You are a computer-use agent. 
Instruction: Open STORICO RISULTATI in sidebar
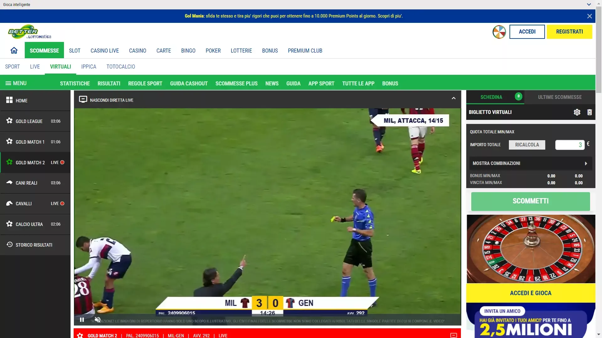tap(34, 245)
